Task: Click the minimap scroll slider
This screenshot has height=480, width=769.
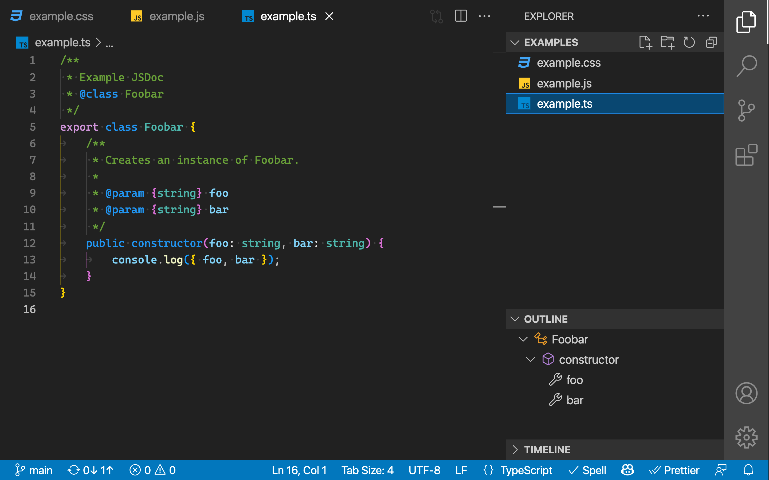Action: click(x=499, y=207)
